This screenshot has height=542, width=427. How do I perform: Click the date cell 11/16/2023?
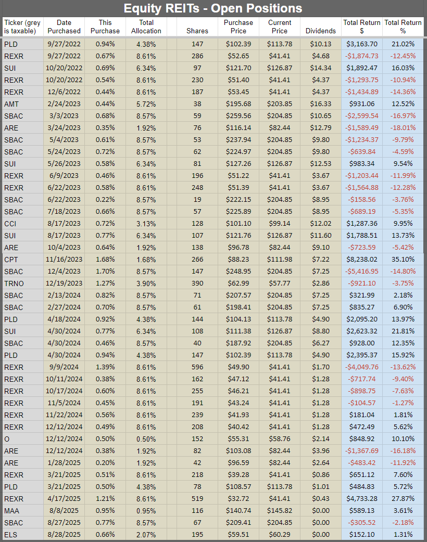[64, 260]
